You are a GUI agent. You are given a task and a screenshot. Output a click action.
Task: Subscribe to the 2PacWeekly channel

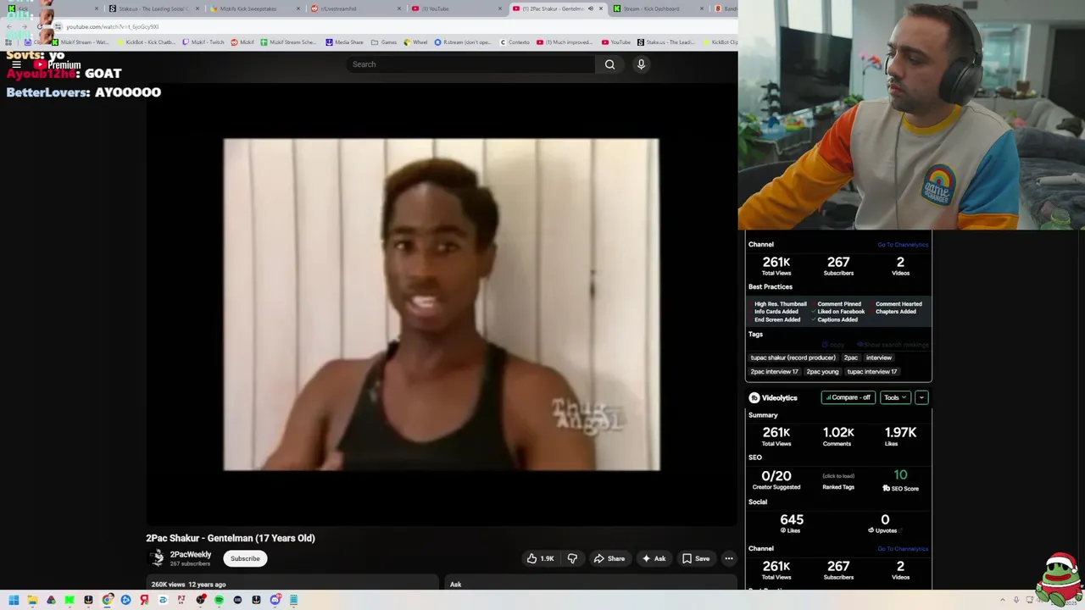pyautogui.click(x=245, y=558)
